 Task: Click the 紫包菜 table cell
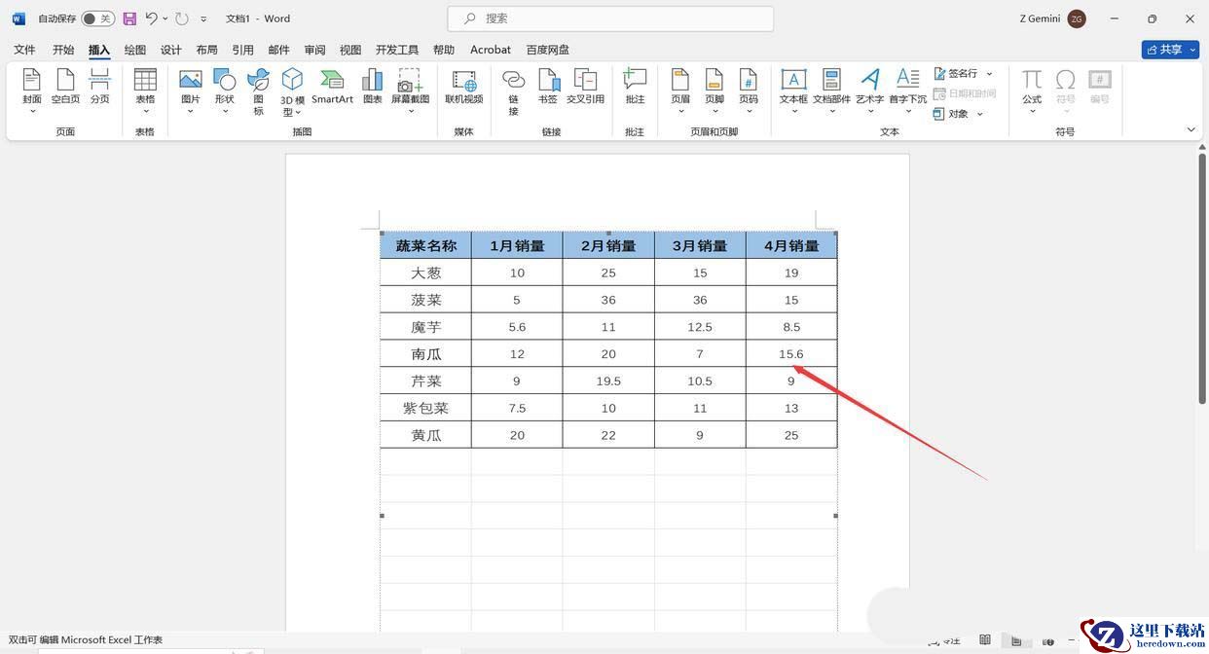425,408
